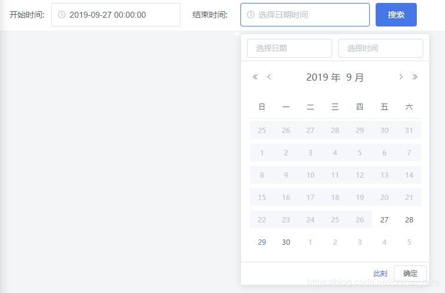Click the 确定 confirm button
Screen dimensions: 445x293
point(410,274)
